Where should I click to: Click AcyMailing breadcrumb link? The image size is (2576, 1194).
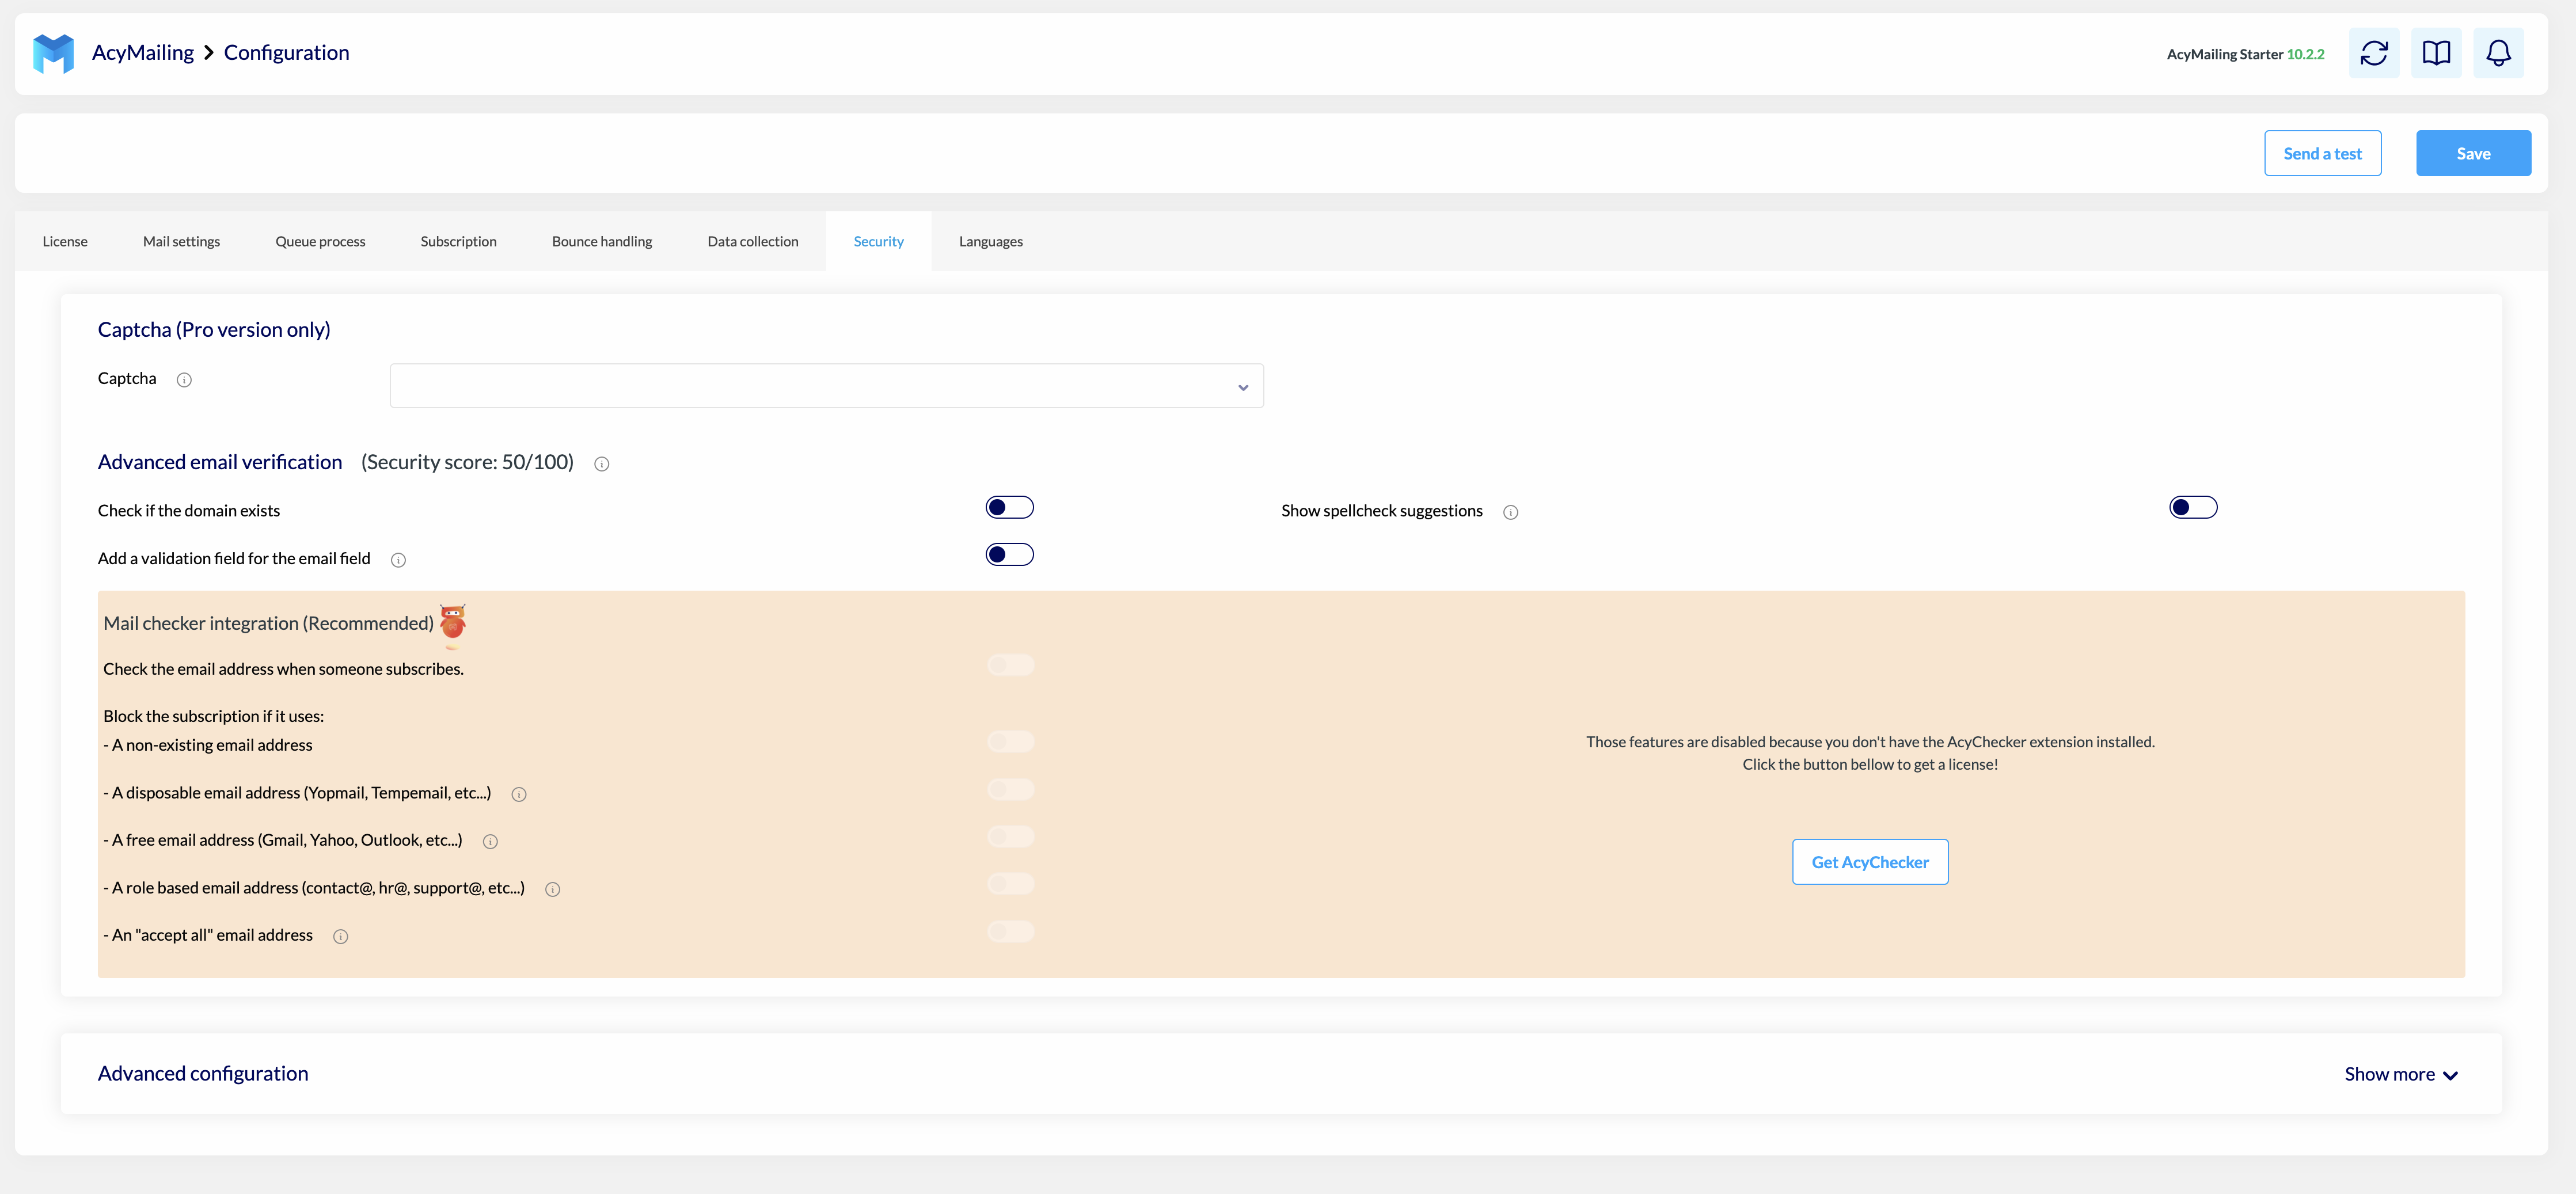click(143, 53)
